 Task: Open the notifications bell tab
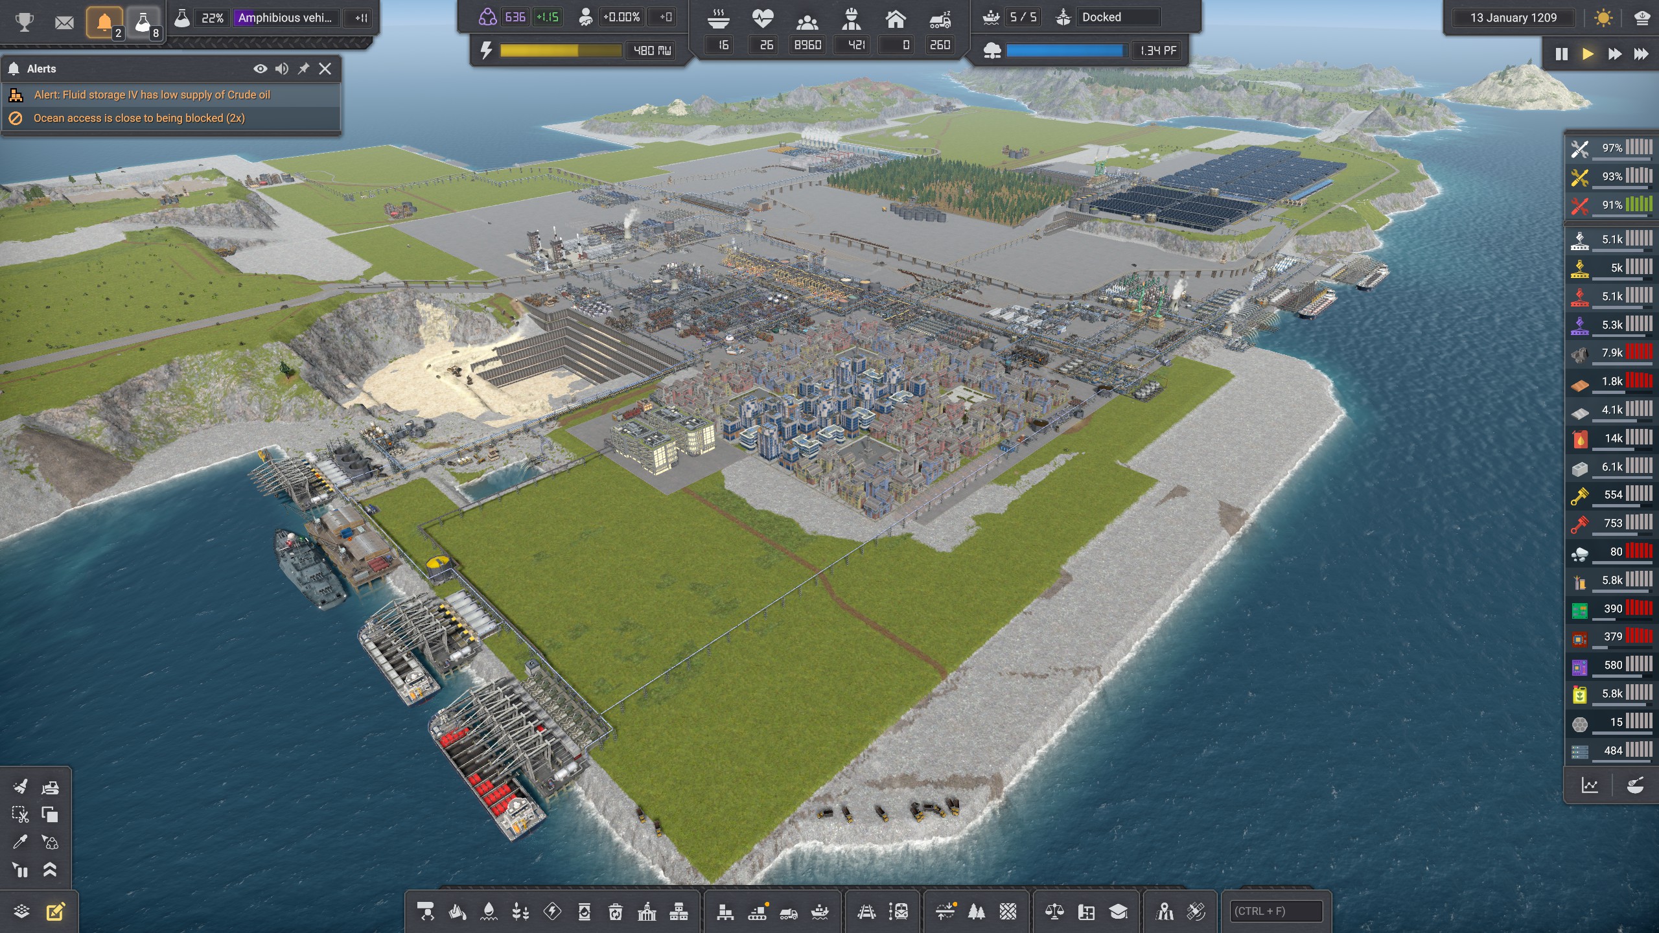(104, 23)
